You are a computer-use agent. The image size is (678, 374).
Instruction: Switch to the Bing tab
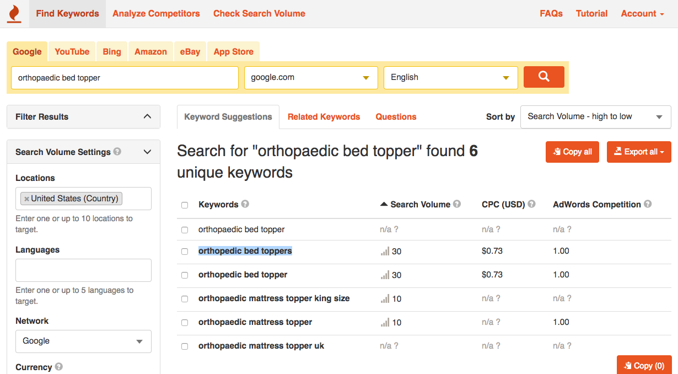111,52
